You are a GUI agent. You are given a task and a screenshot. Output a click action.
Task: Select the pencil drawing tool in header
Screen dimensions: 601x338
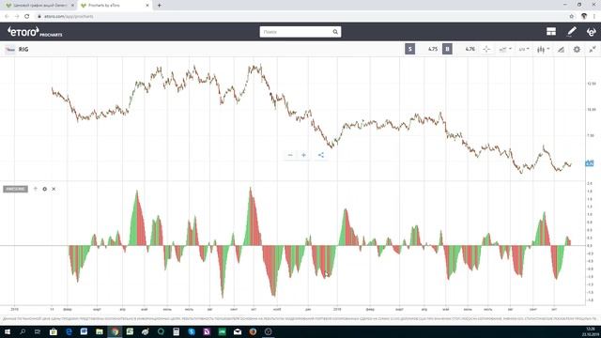click(x=572, y=31)
